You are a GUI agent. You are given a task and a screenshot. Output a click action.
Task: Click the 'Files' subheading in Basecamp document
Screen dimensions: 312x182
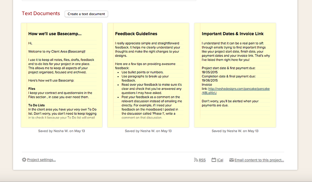pos(32,89)
